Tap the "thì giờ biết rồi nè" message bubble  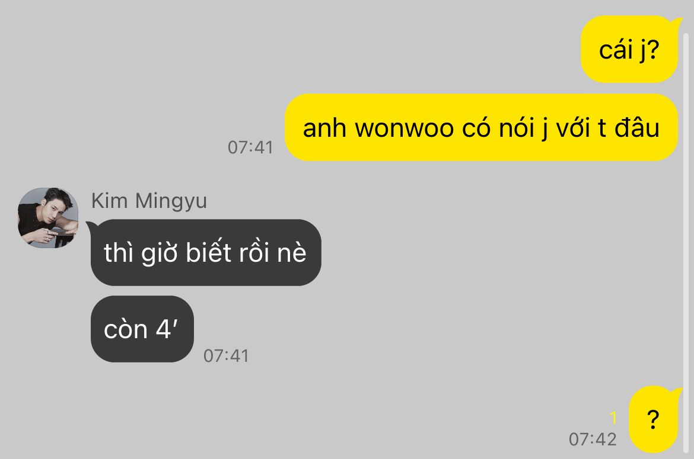206,253
